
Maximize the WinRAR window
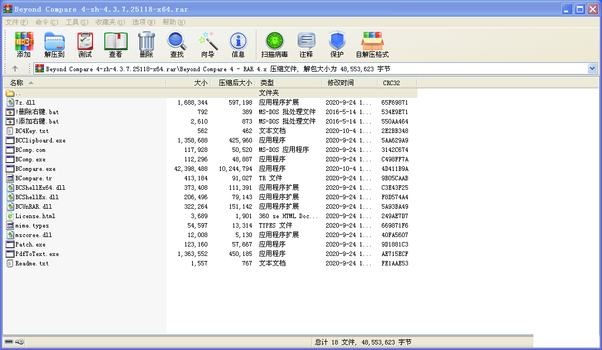580,9
